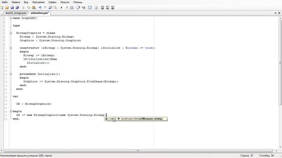This screenshot has height=158, width=282.
Task: Click 'GX : BitmapGraphics;' variable declaration line
Action: (34, 104)
